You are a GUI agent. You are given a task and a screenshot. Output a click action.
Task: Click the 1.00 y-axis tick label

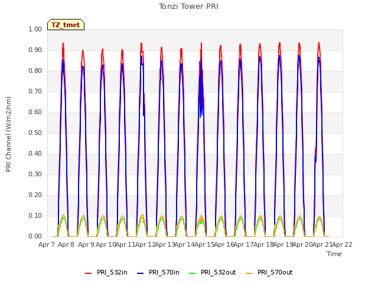coord(35,29)
